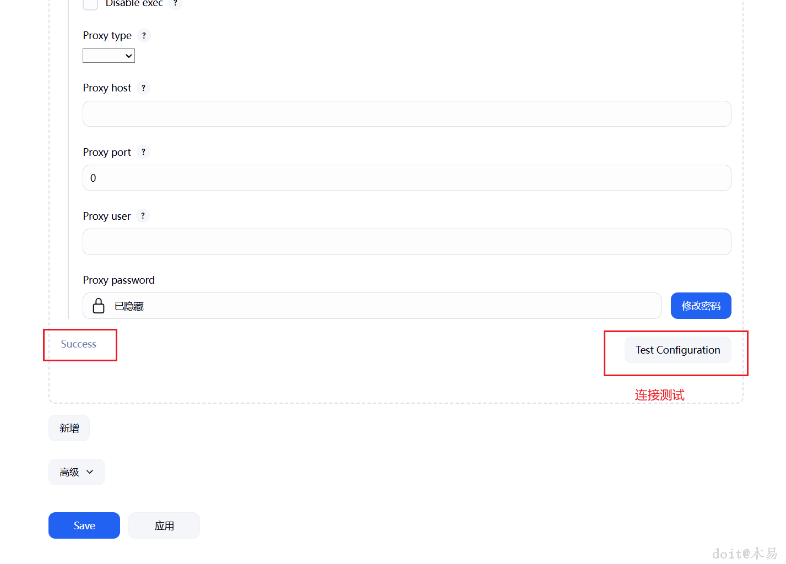Click the Proxy host help icon
Viewport: 786px width, 564px height.
click(x=143, y=88)
